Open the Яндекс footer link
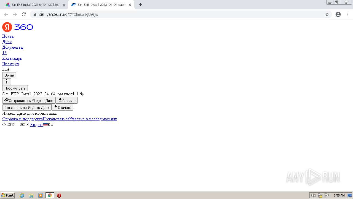Image resolution: width=353 pixels, height=199 pixels. point(36,125)
